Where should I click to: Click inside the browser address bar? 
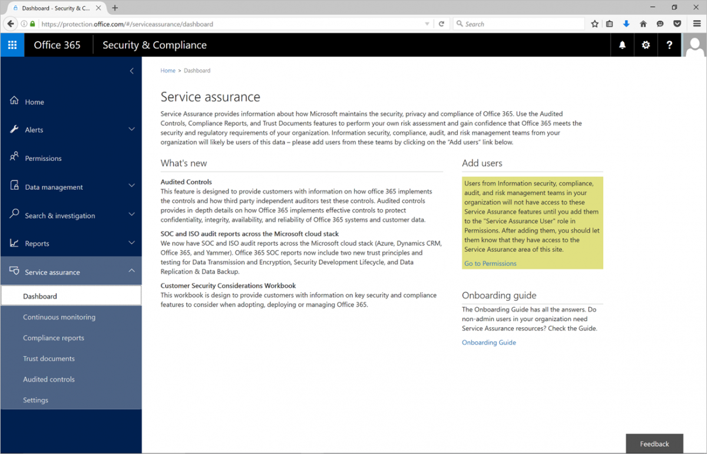(236, 24)
